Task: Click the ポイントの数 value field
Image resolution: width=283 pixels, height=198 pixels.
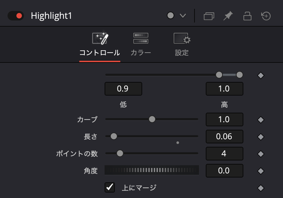Action: (224, 153)
